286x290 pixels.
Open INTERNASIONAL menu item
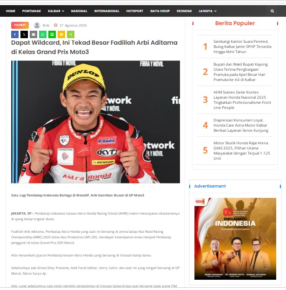pyautogui.click(x=107, y=11)
